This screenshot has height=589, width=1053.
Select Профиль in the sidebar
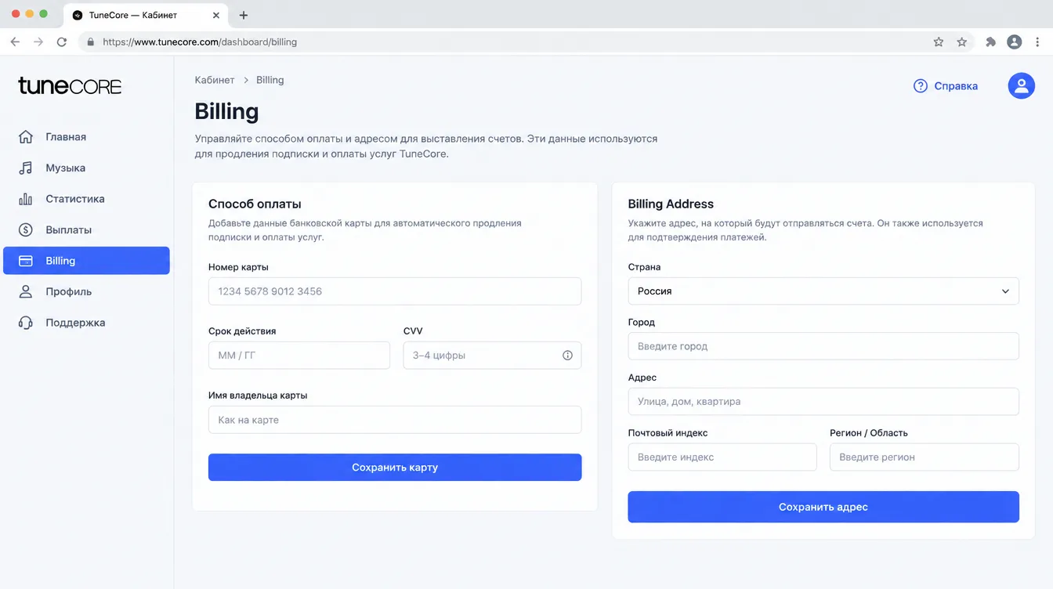86,291
